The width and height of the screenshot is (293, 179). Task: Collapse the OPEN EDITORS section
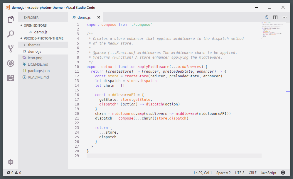click(21, 25)
